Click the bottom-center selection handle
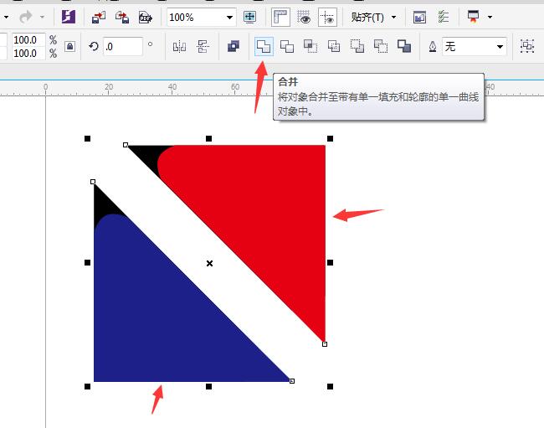The height and width of the screenshot is (428, 544). coord(208,386)
